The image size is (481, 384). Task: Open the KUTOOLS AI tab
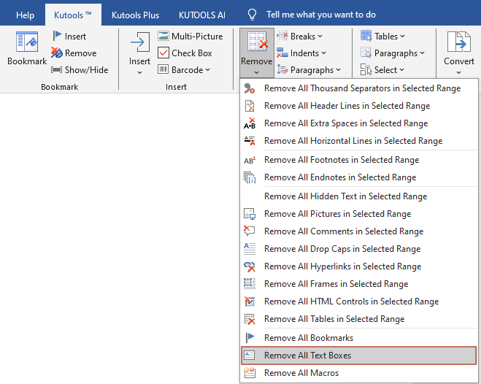coord(202,15)
